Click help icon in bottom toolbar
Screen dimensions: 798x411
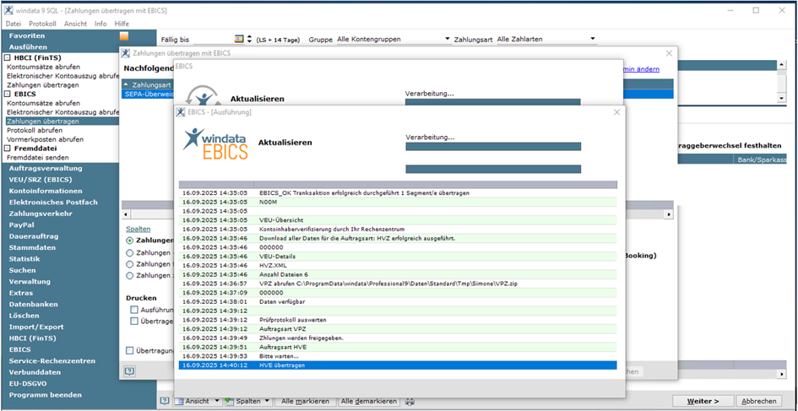[x=165, y=401]
